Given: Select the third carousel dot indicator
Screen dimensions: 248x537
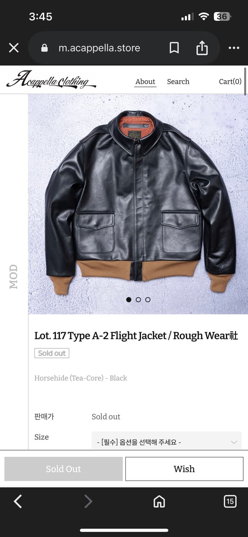Looking at the screenshot, I should tap(148, 300).
